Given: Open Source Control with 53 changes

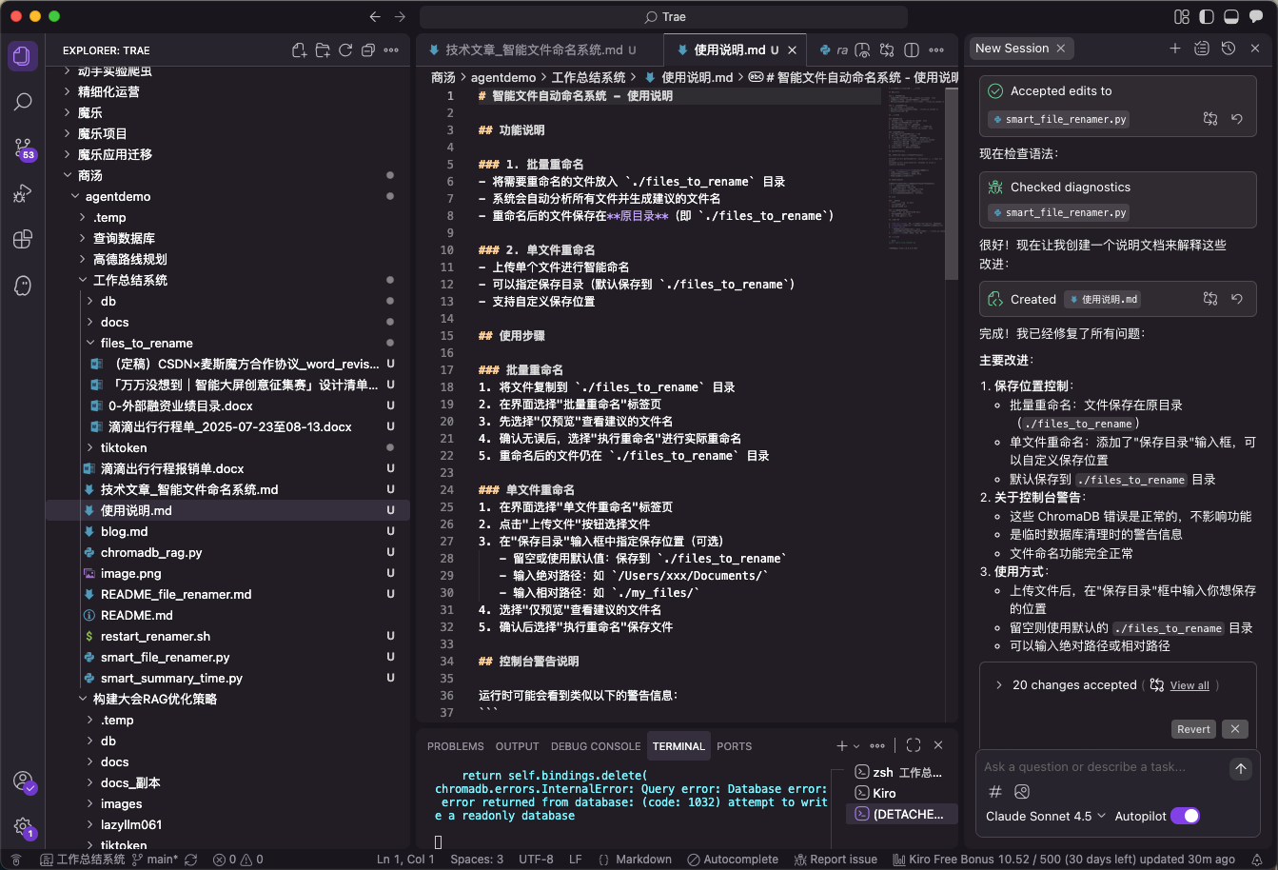Looking at the screenshot, I should point(23,148).
